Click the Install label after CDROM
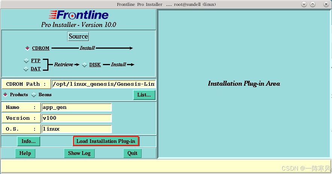 point(87,48)
